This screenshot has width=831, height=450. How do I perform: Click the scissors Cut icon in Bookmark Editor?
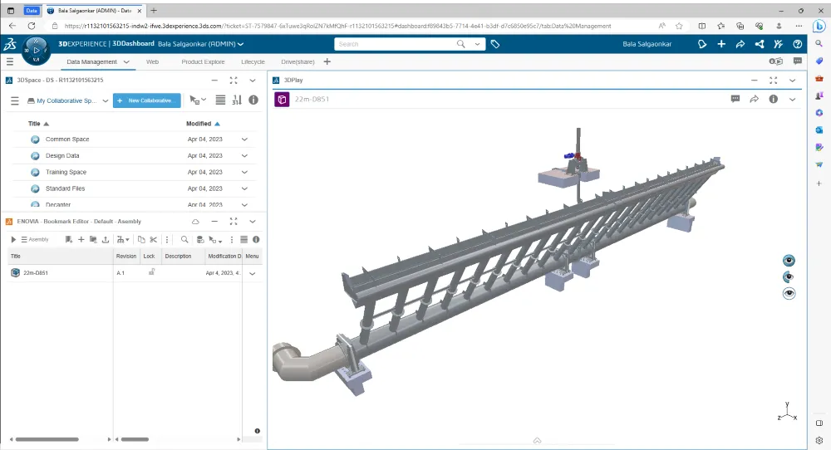pyautogui.click(x=154, y=239)
